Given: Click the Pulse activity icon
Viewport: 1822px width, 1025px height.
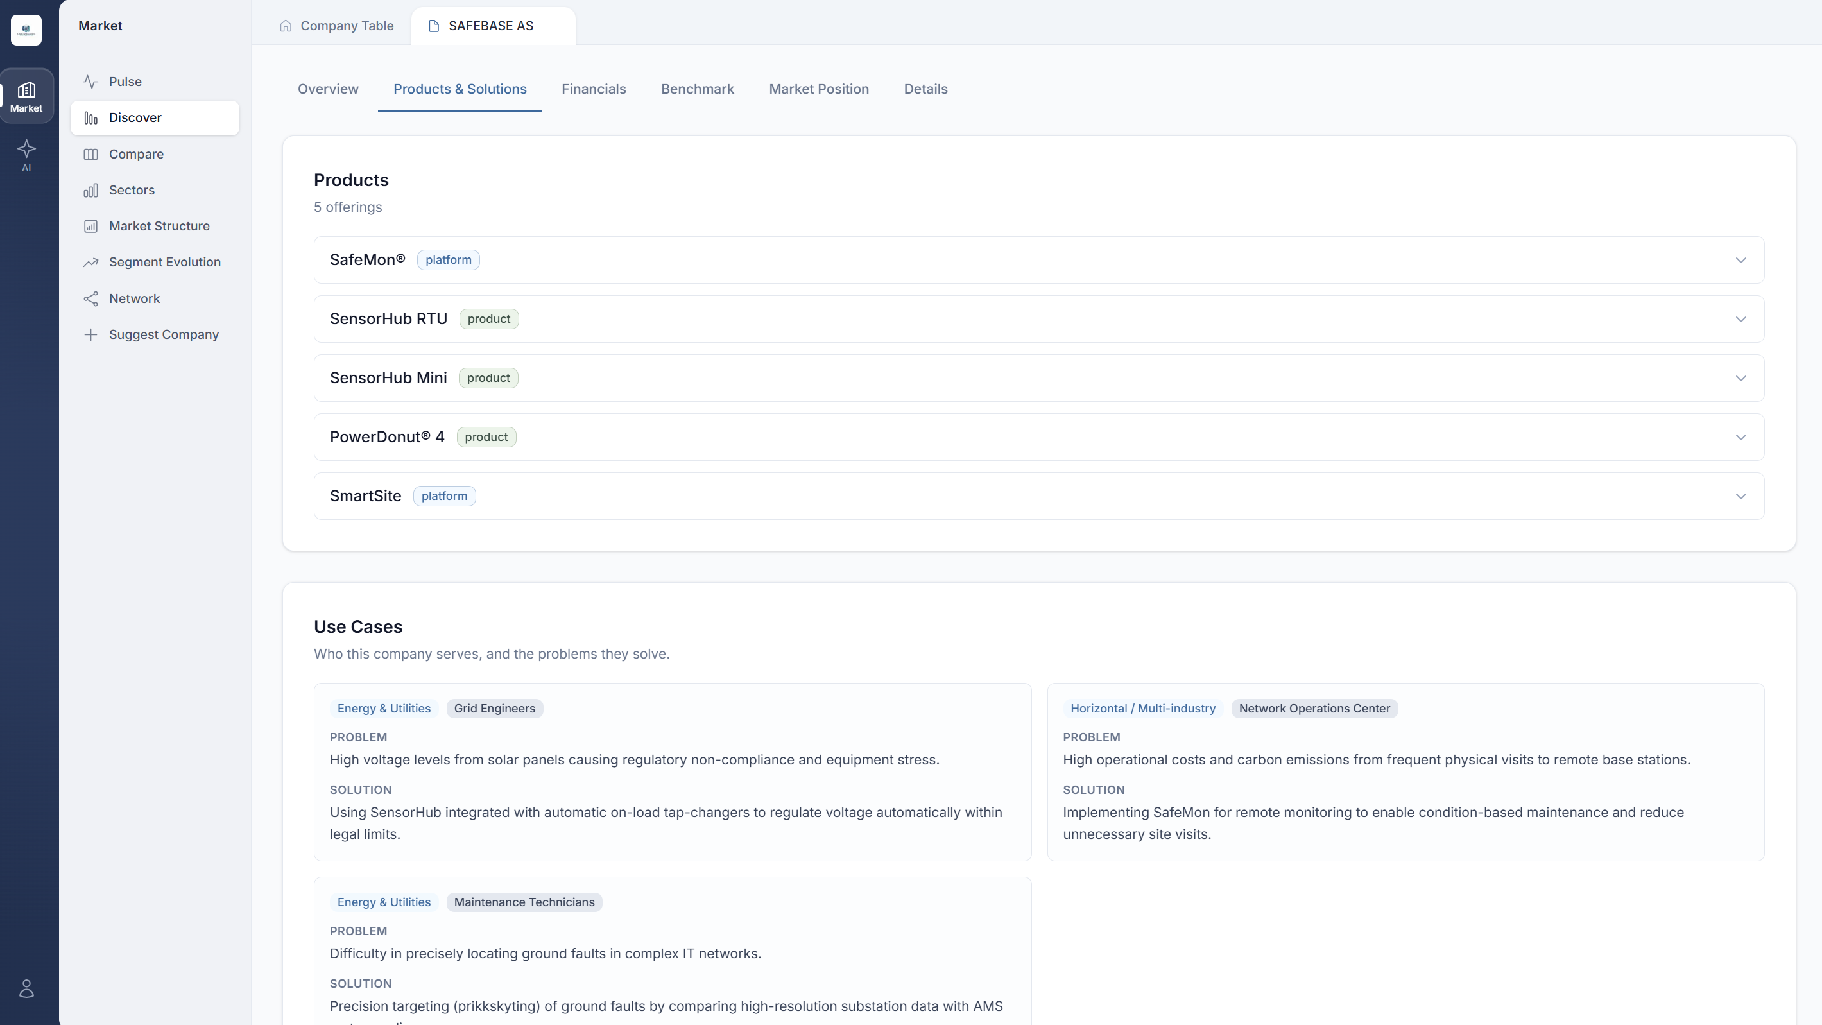Looking at the screenshot, I should pyautogui.click(x=90, y=82).
